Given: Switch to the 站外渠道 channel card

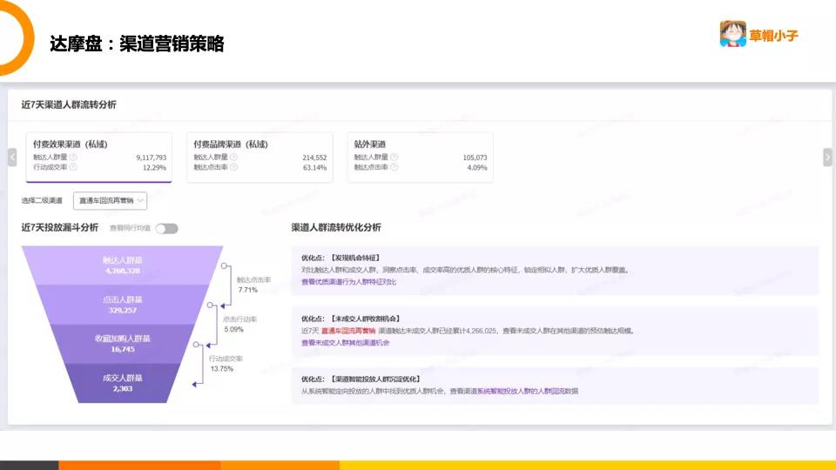Looking at the screenshot, I should coord(420,157).
